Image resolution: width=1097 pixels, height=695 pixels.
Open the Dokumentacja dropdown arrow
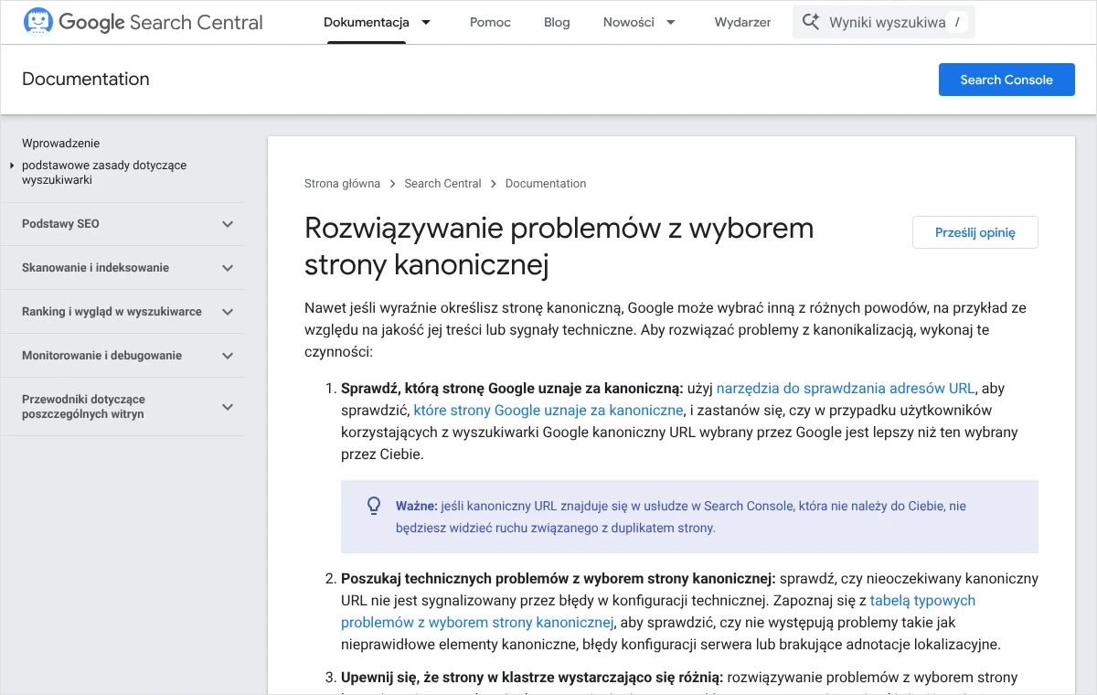point(426,22)
